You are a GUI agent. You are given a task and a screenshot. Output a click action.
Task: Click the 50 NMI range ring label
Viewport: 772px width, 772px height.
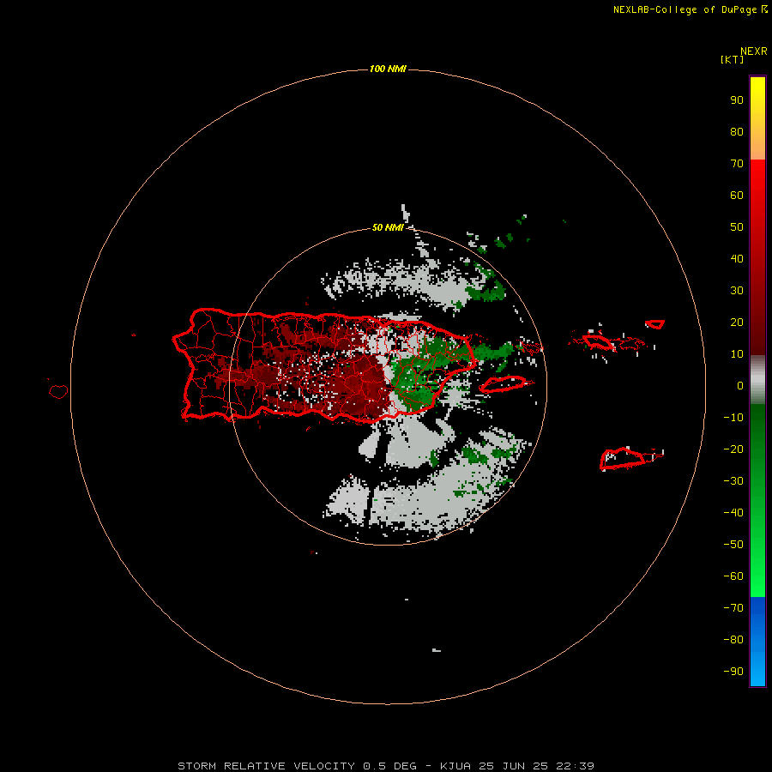(x=388, y=227)
